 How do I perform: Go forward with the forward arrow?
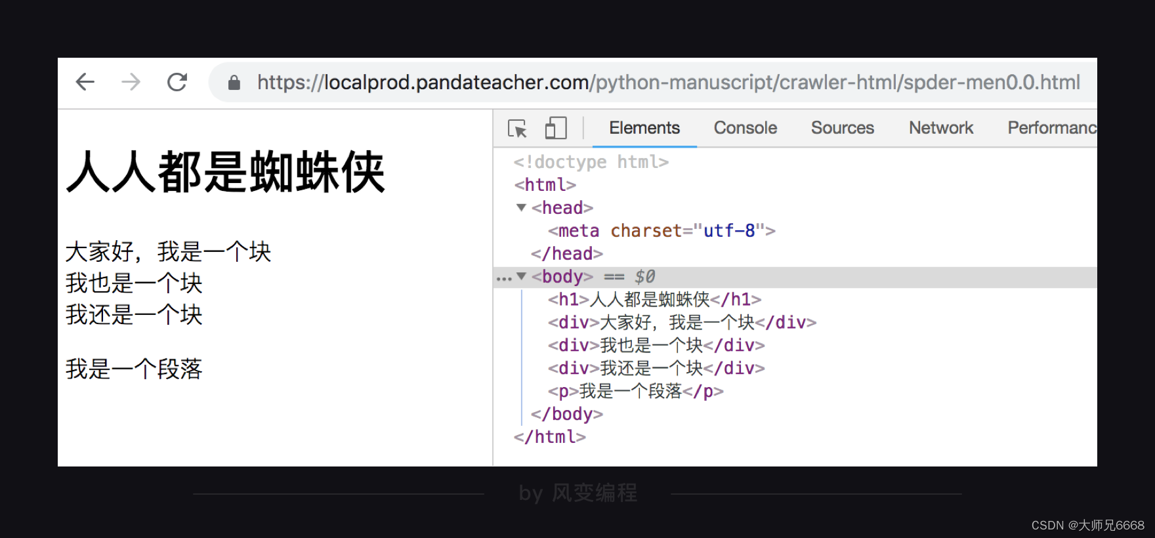[131, 82]
